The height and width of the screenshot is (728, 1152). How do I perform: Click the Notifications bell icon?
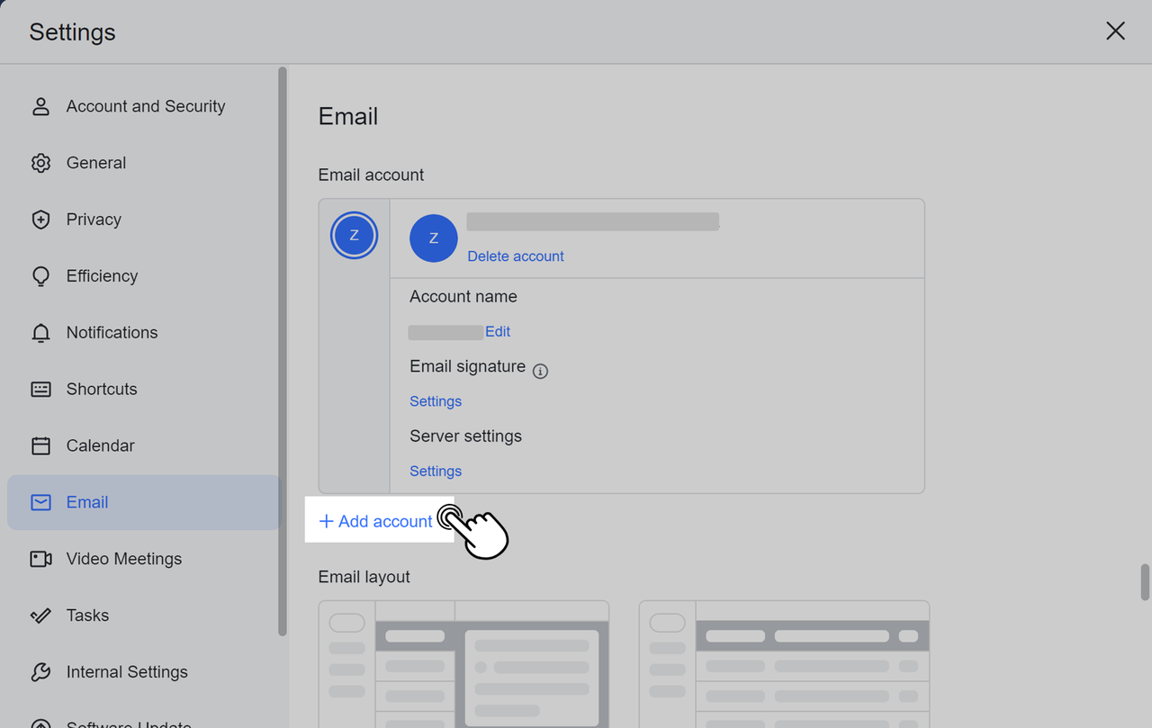point(40,333)
